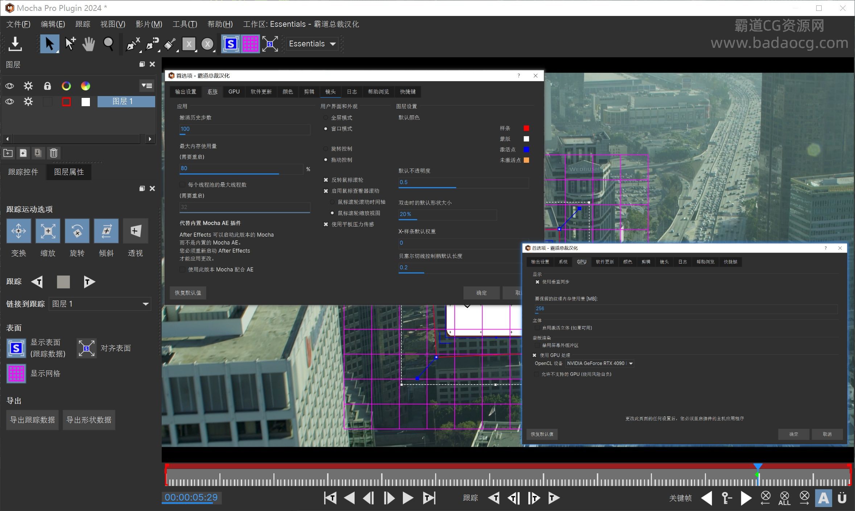Click Align Surface icon in toolbar
The width and height of the screenshot is (855, 511).
(270, 44)
